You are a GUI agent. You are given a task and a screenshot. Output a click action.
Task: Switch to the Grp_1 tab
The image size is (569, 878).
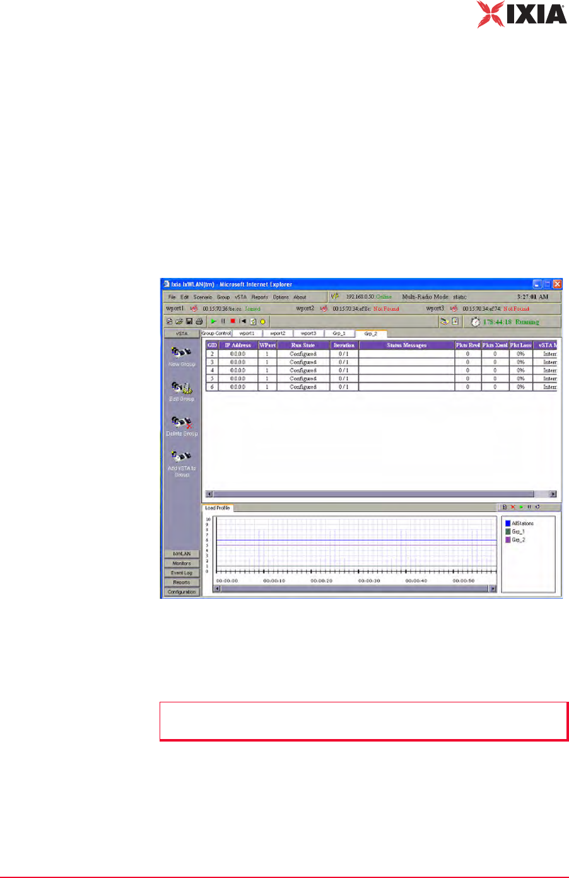tap(339, 333)
